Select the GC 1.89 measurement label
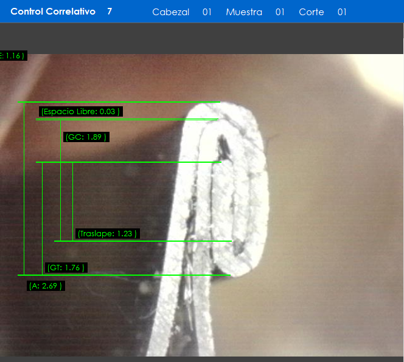Viewport: 404px width, 362px height. (85, 137)
